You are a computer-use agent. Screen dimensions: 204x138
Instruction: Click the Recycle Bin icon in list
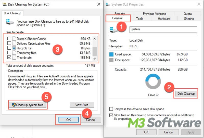(14, 48)
